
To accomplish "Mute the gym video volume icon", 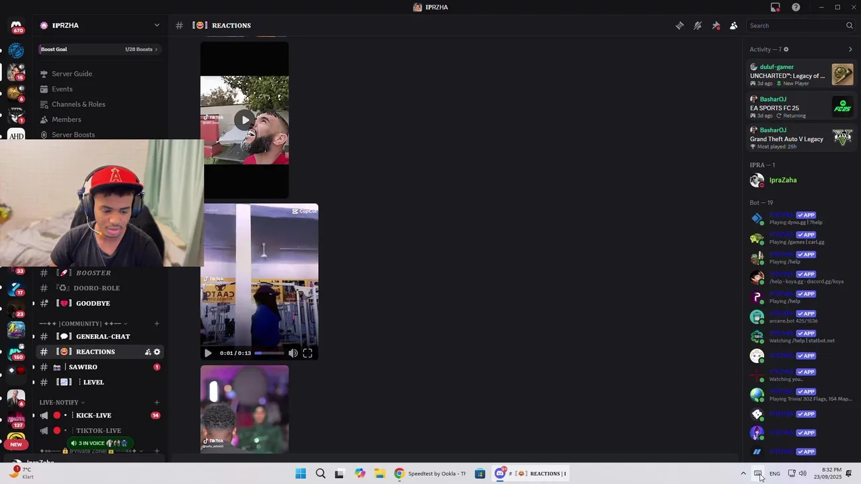I will coord(293,353).
